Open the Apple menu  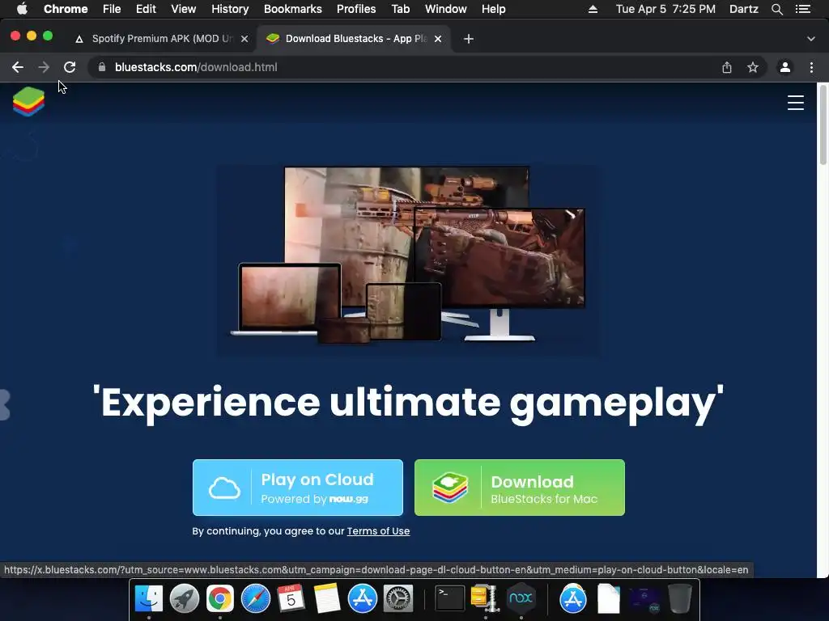[x=22, y=9]
